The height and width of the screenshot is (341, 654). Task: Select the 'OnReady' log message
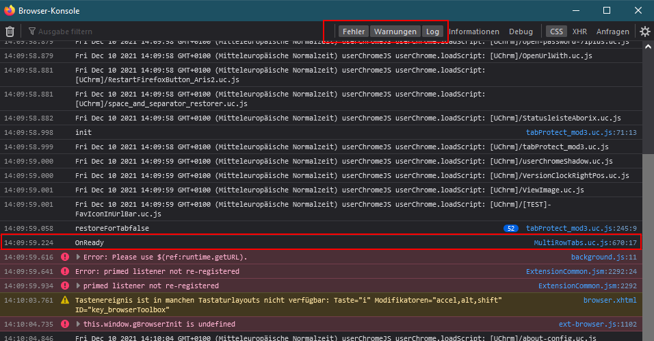89,242
